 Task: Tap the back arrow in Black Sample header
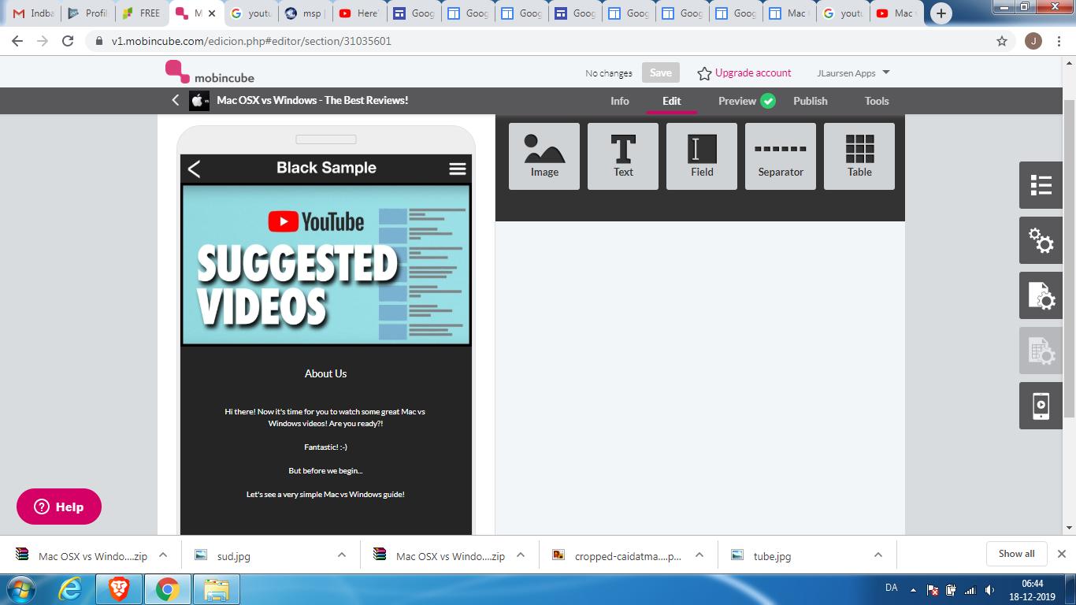[x=195, y=169]
